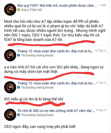Open the Nội quy F247 topic title

point(57,6)
